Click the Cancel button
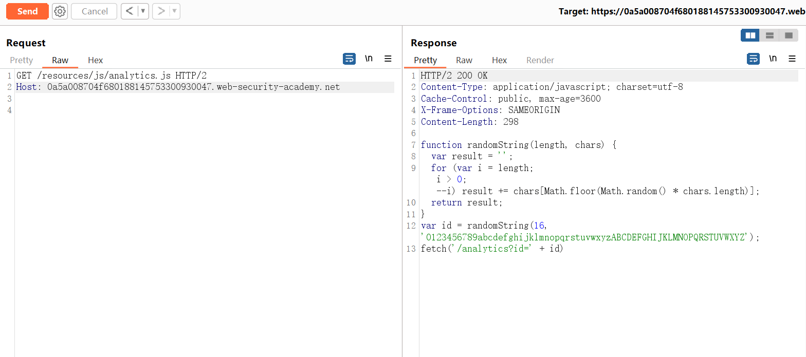Viewport: 806px width, 357px height. click(95, 11)
